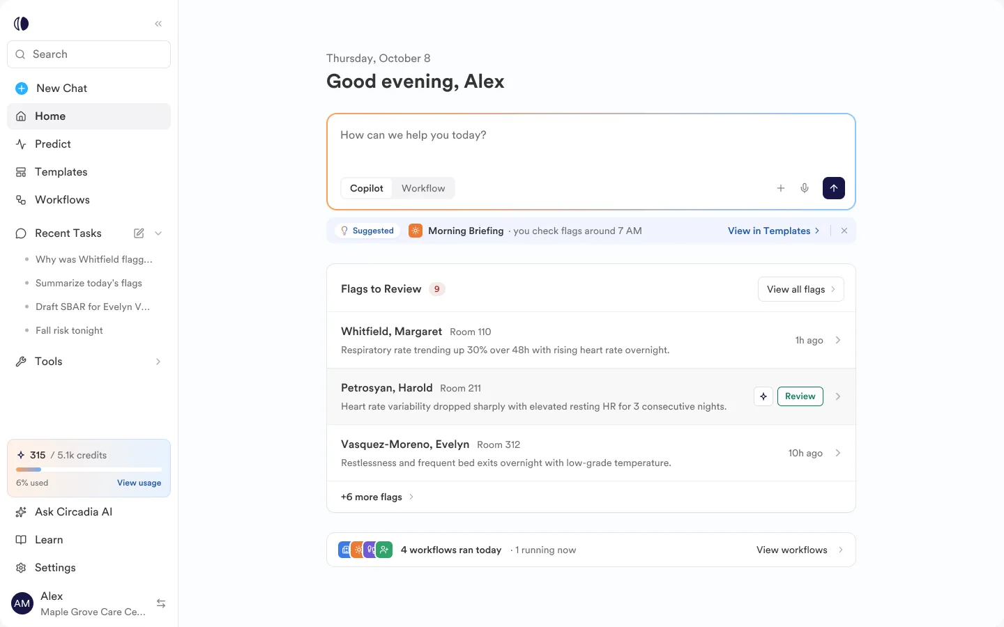1004x627 pixels.
Task: Start a New Chat
Action: (89, 88)
